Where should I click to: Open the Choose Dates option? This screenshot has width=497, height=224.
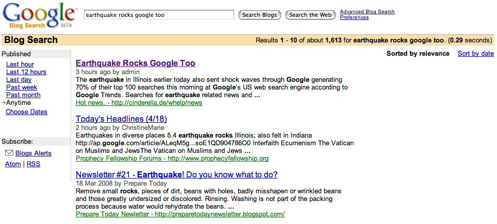[x=26, y=112]
